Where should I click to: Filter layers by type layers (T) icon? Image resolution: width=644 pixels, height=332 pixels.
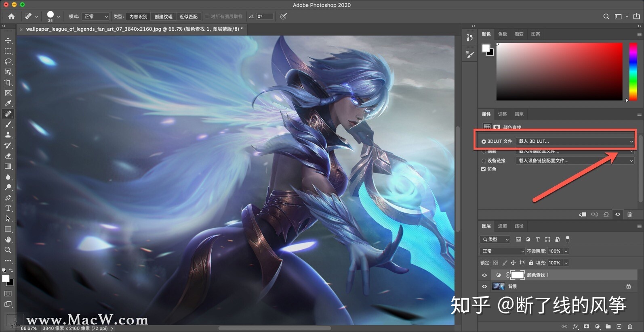pyautogui.click(x=538, y=240)
